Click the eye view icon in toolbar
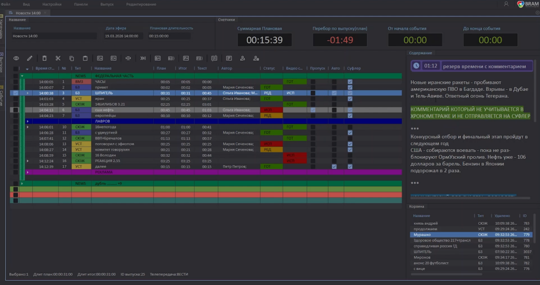Screen dimensions: 540x285 coord(16,58)
